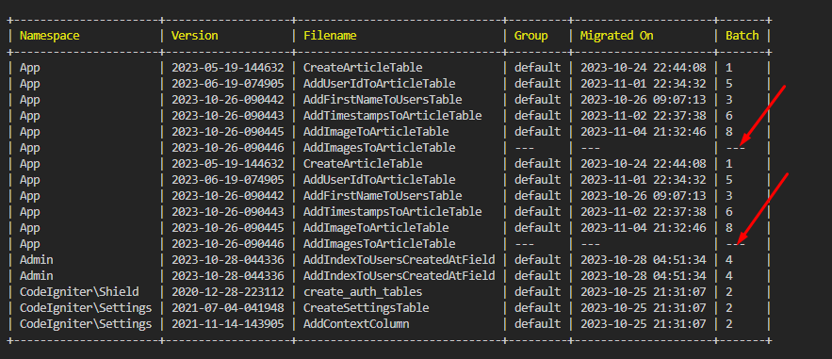Click the Batch column header
The width and height of the screenshot is (832, 359).
tap(742, 36)
